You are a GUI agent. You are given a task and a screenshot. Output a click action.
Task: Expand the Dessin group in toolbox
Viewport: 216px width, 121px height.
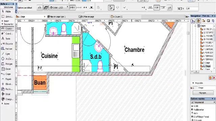[2, 21]
